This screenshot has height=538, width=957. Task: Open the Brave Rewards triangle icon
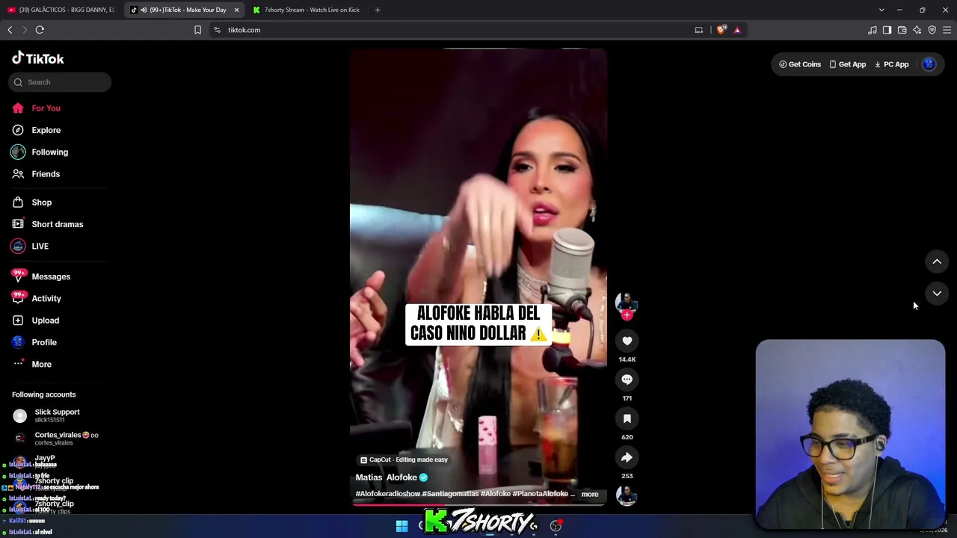coord(737,30)
